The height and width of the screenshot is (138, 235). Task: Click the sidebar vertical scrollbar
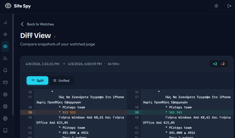(x=13, y=63)
